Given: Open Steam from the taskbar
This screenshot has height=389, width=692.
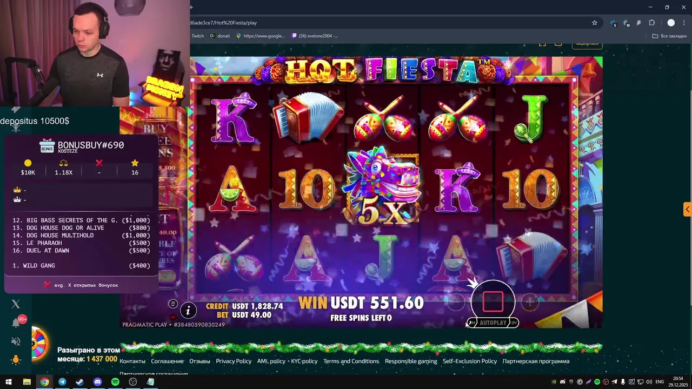Looking at the screenshot, I should [x=80, y=382].
